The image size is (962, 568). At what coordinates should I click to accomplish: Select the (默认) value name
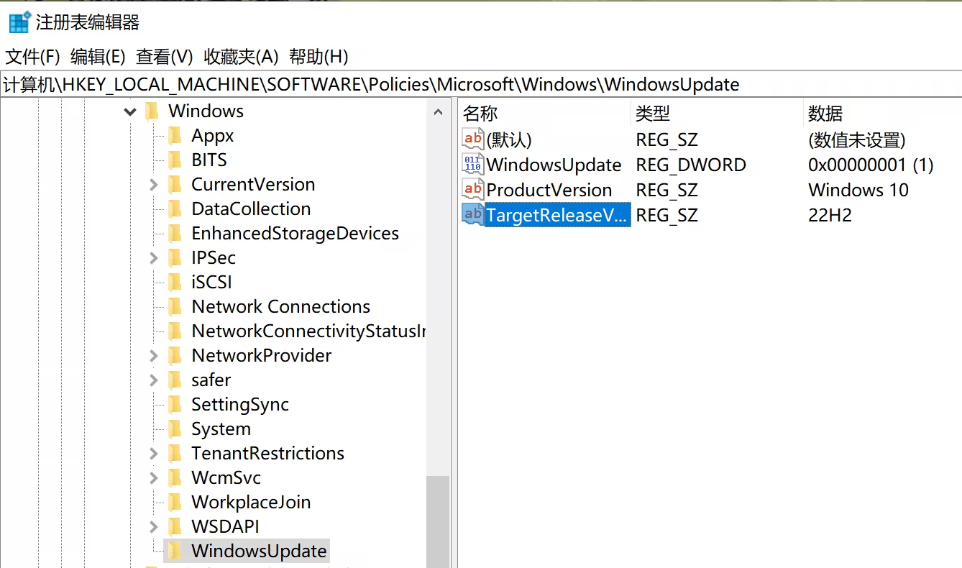tap(509, 139)
